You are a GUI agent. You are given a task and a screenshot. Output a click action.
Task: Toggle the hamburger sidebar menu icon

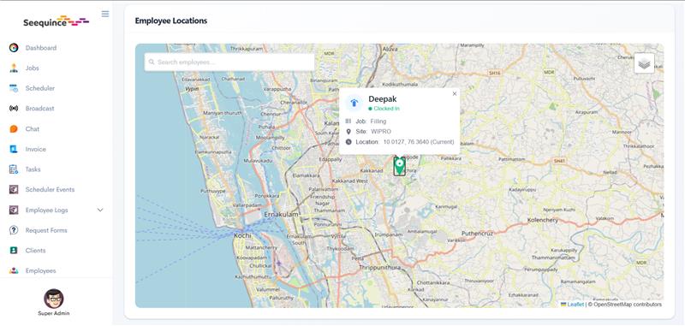click(x=105, y=14)
